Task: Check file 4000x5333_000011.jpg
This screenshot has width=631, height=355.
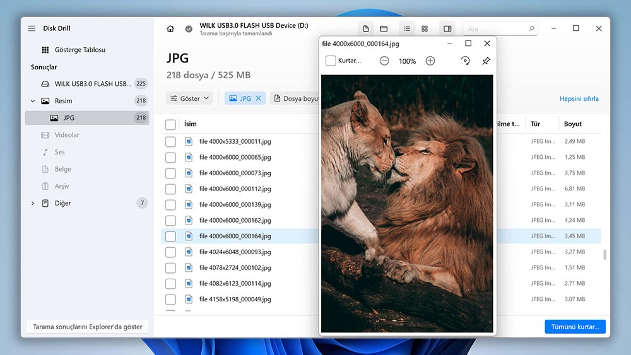Action: tap(170, 141)
